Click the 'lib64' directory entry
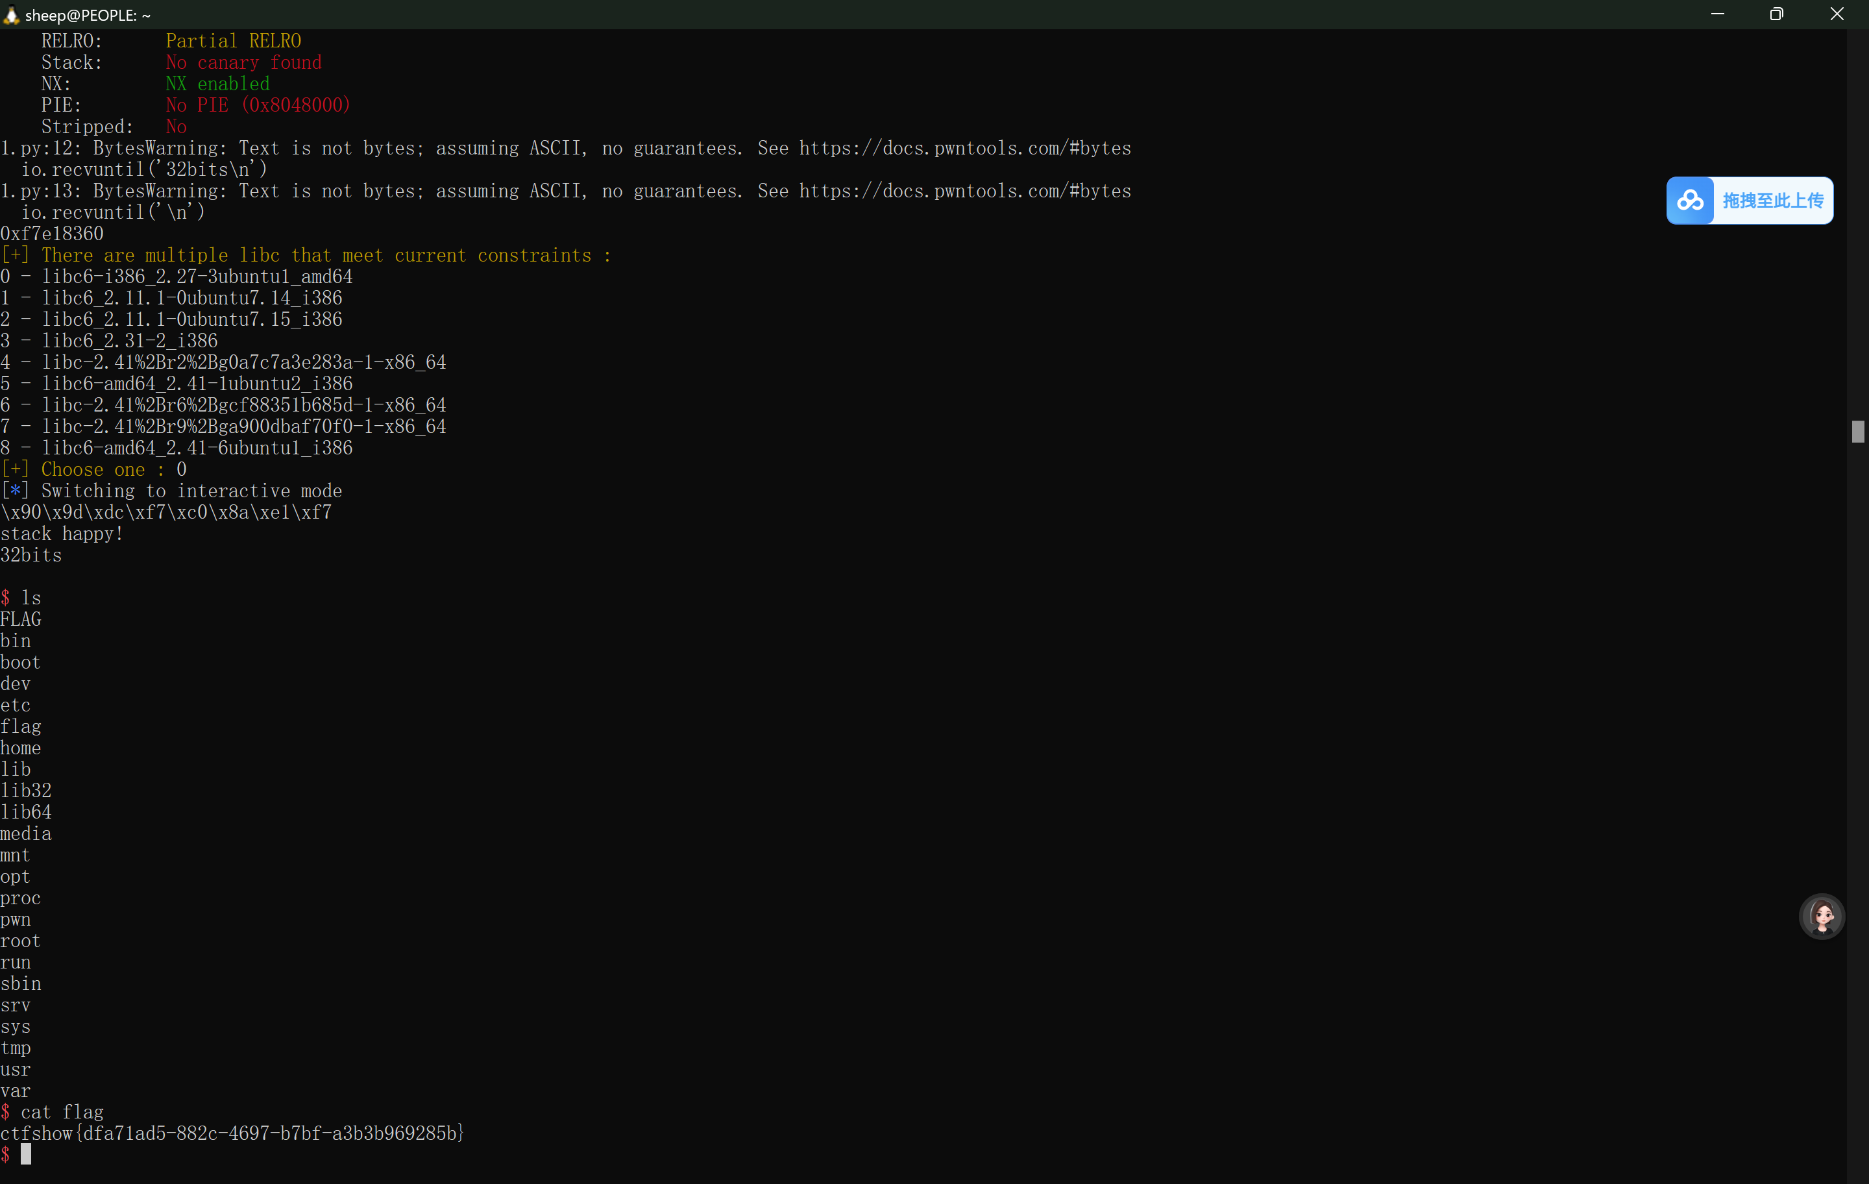The width and height of the screenshot is (1869, 1184). pyautogui.click(x=25, y=812)
